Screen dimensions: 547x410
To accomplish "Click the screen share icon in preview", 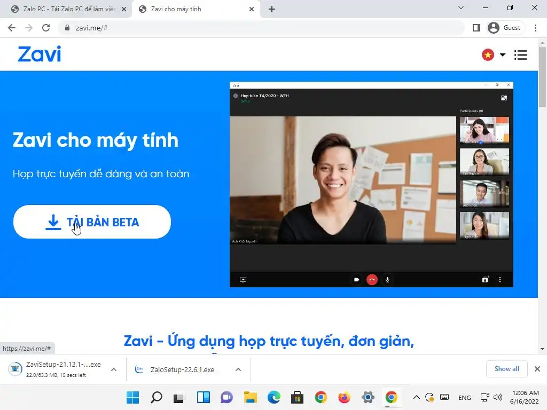I will (243, 280).
